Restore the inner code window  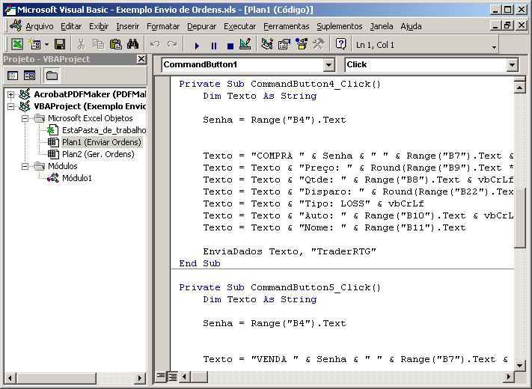click(x=508, y=25)
